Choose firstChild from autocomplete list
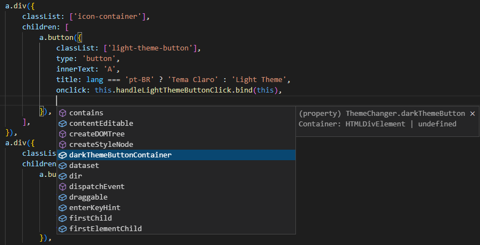Image resolution: width=480 pixels, height=245 pixels. (176, 218)
